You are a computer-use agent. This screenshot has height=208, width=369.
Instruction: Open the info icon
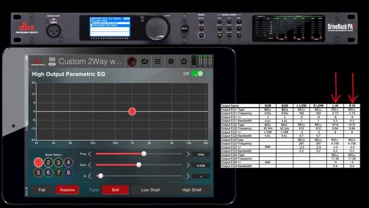tap(184, 62)
